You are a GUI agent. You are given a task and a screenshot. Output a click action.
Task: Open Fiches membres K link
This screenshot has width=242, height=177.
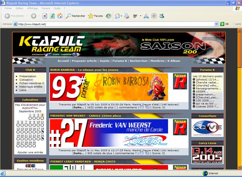pyautogui.click(x=32, y=83)
